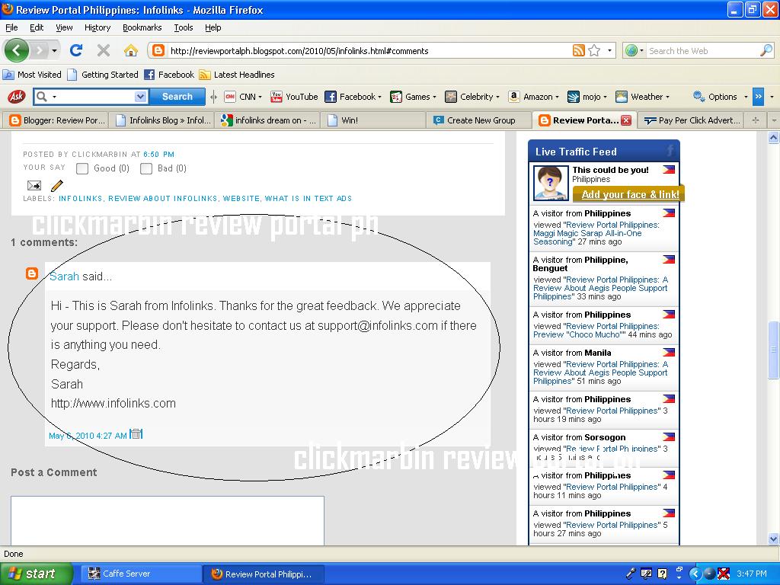Image resolution: width=780 pixels, height=585 pixels.
Task: Click the Add your face & link button
Action: tap(629, 194)
